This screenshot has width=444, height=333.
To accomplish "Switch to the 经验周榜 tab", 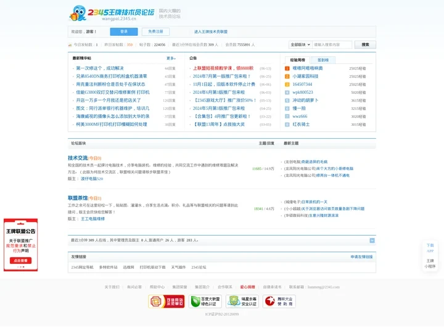I will (x=297, y=60).
